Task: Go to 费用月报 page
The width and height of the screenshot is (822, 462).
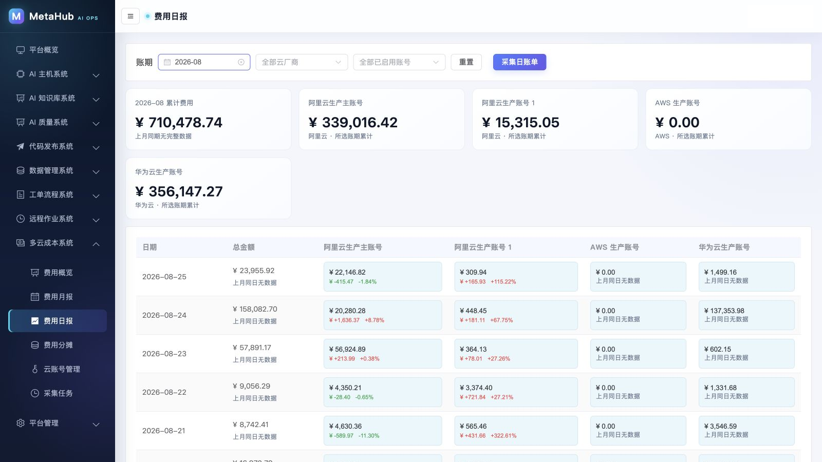Action: pyautogui.click(x=58, y=297)
